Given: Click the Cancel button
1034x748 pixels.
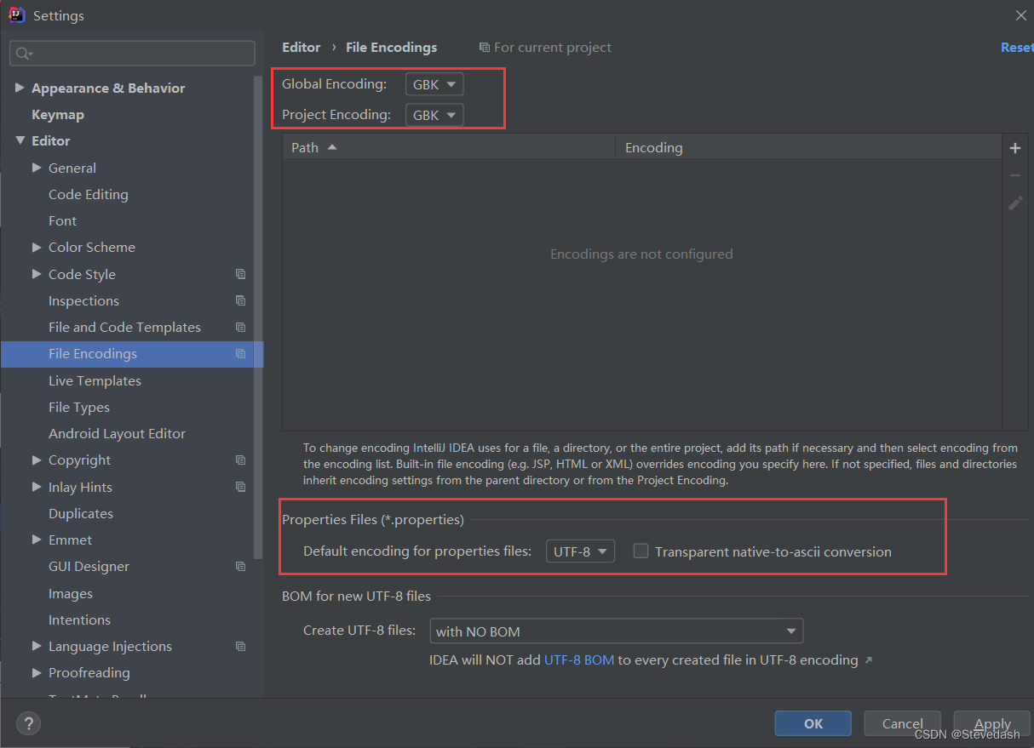Looking at the screenshot, I should (x=903, y=723).
